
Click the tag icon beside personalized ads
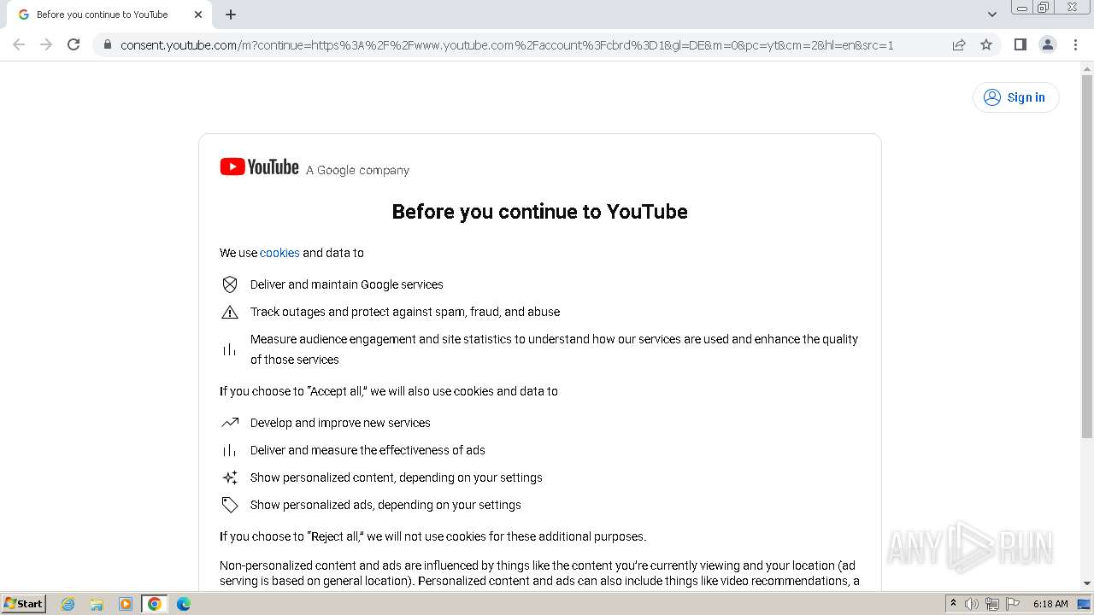[x=230, y=505]
